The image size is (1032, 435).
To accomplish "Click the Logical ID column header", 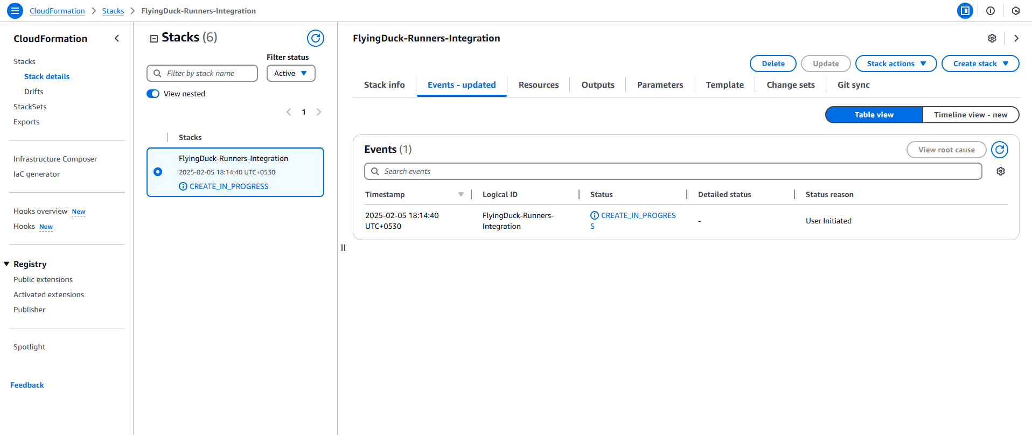I will tap(500, 194).
